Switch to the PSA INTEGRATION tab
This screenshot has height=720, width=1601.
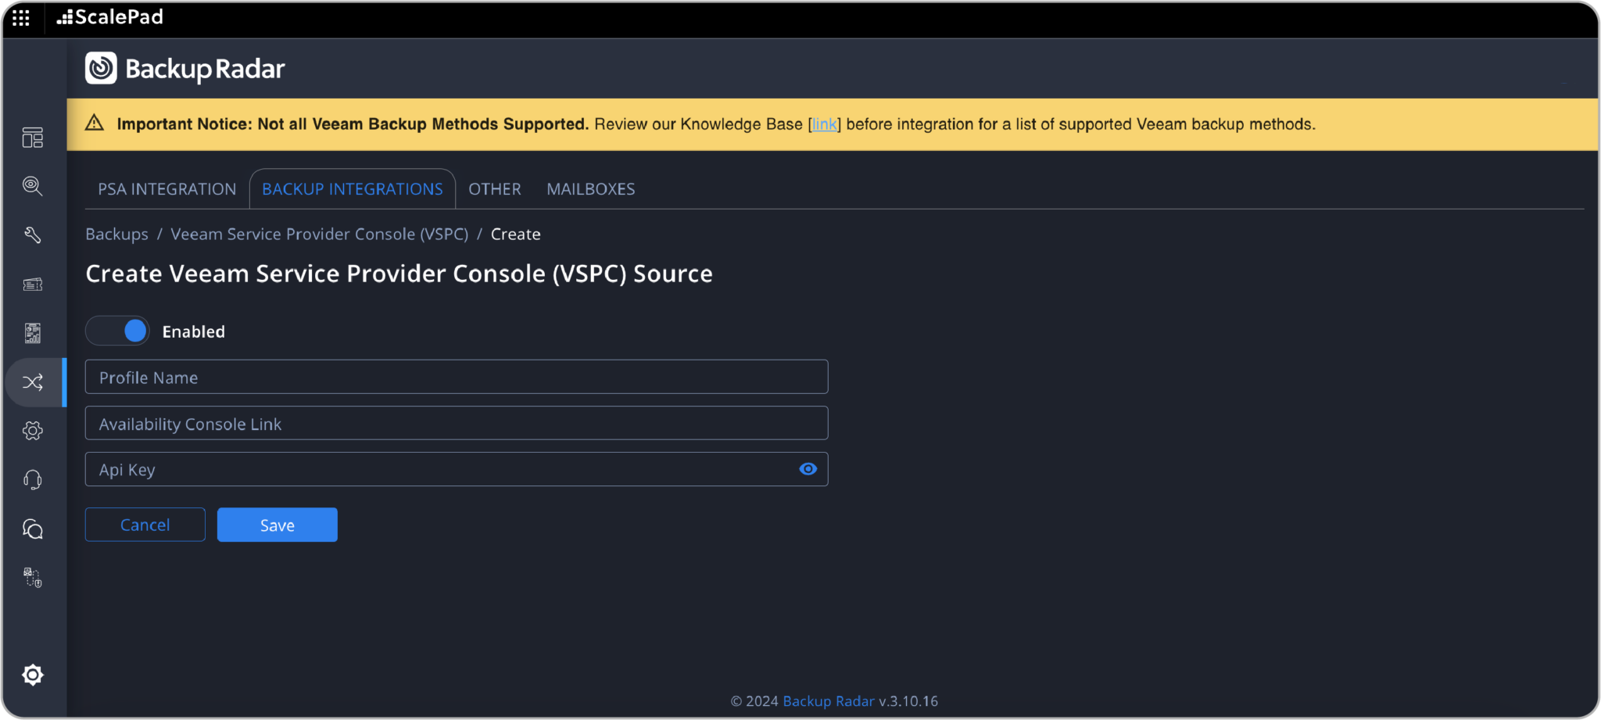[x=167, y=188]
